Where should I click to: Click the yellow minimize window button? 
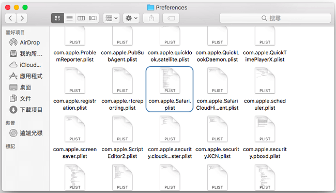coord(17,8)
